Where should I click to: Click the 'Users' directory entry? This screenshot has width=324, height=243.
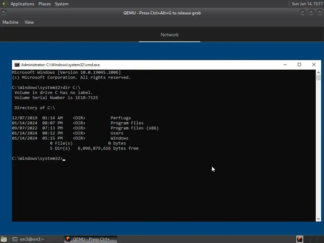(x=117, y=133)
